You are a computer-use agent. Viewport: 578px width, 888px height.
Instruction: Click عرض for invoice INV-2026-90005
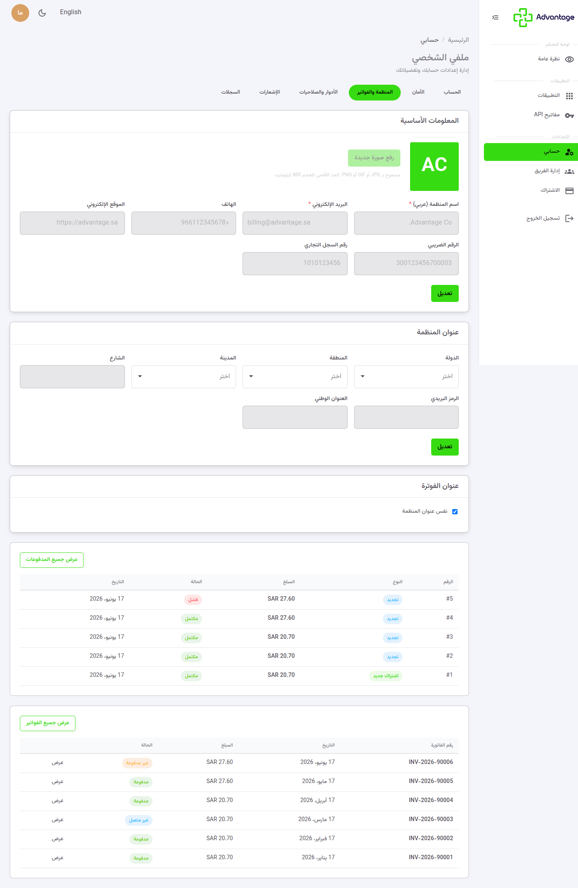click(x=58, y=782)
